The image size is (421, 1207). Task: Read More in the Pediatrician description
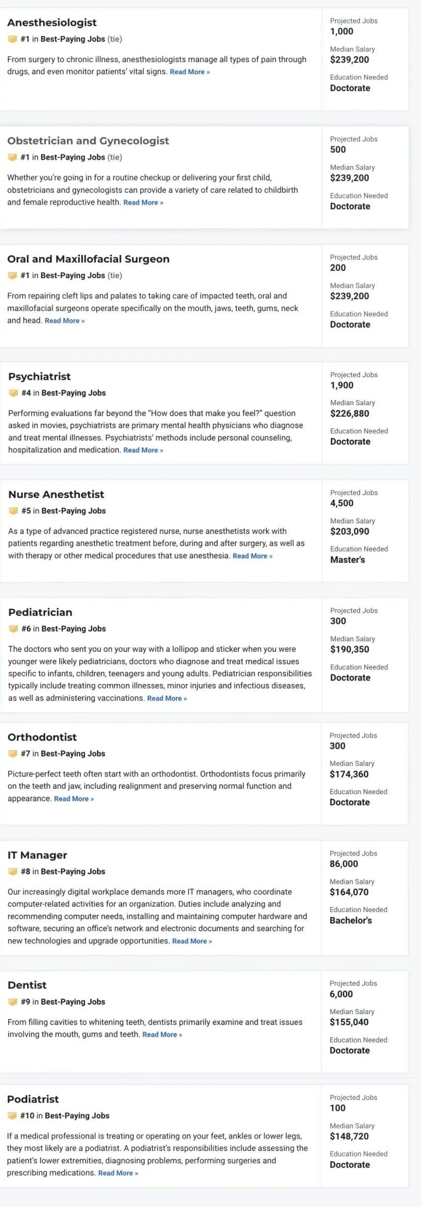pos(167,698)
